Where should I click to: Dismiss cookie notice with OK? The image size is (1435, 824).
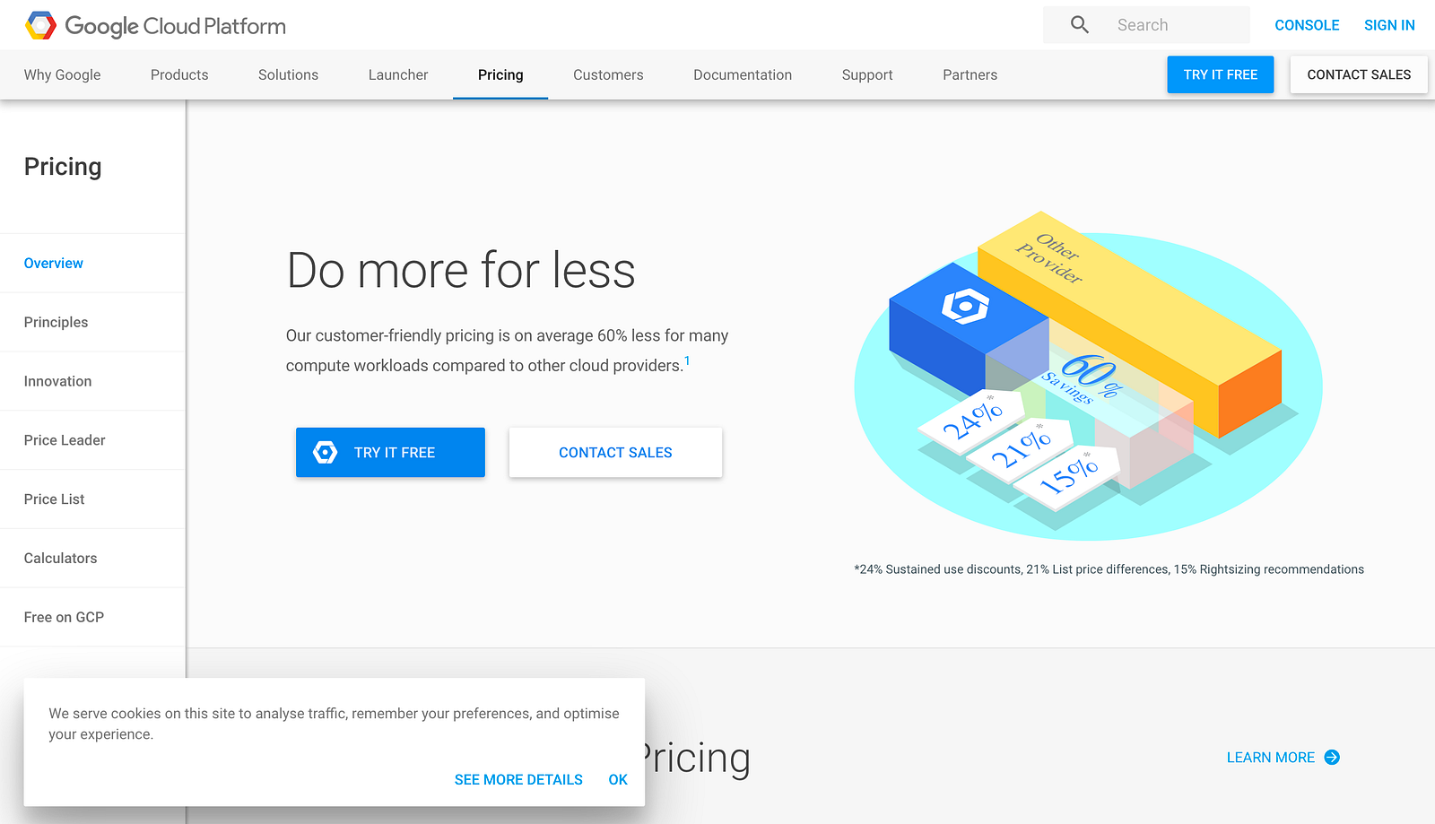(x=618, y=780)
